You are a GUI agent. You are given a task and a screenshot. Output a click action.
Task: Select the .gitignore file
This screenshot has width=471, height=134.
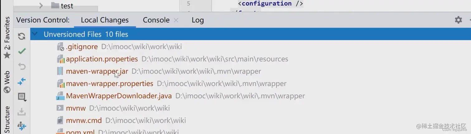[x=82, y=47]
